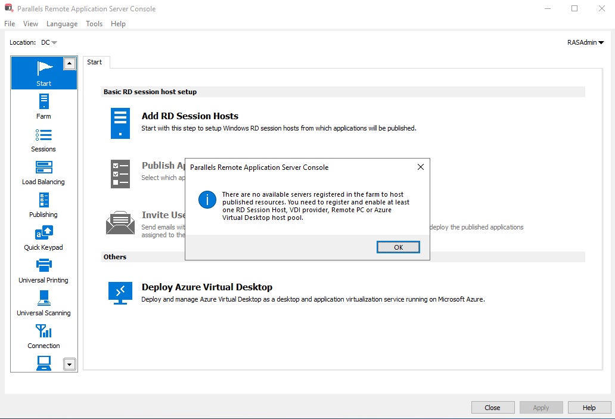Click the dialog message text about no servers
This screenshot has height=419, width=615.
[x=316, y=206]
